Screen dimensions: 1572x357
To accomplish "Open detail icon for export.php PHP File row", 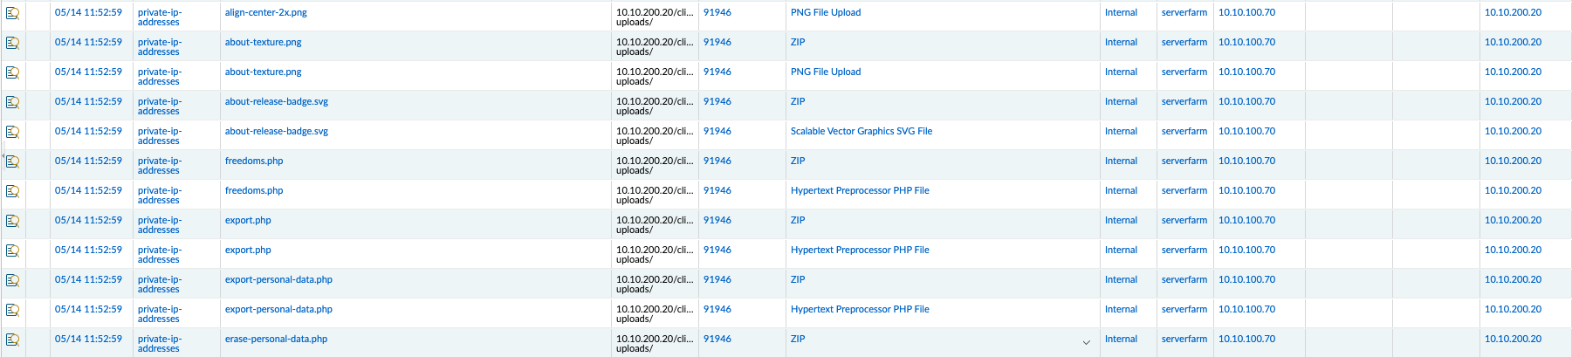I will point(12,251).
